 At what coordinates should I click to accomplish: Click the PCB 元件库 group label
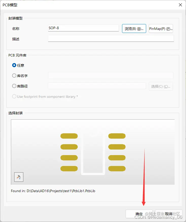tap(17, 55)
